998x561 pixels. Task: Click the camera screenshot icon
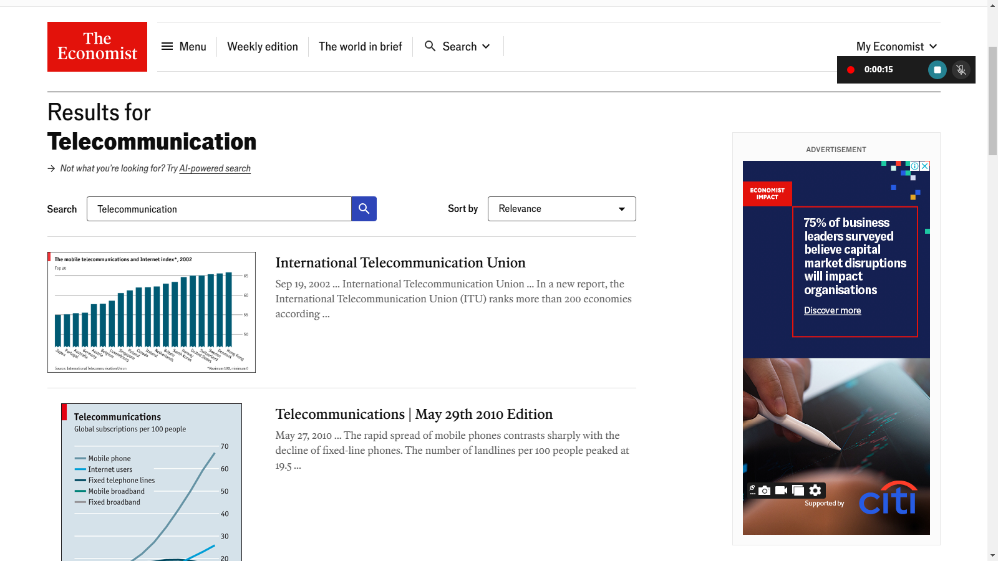coord(765,491)
